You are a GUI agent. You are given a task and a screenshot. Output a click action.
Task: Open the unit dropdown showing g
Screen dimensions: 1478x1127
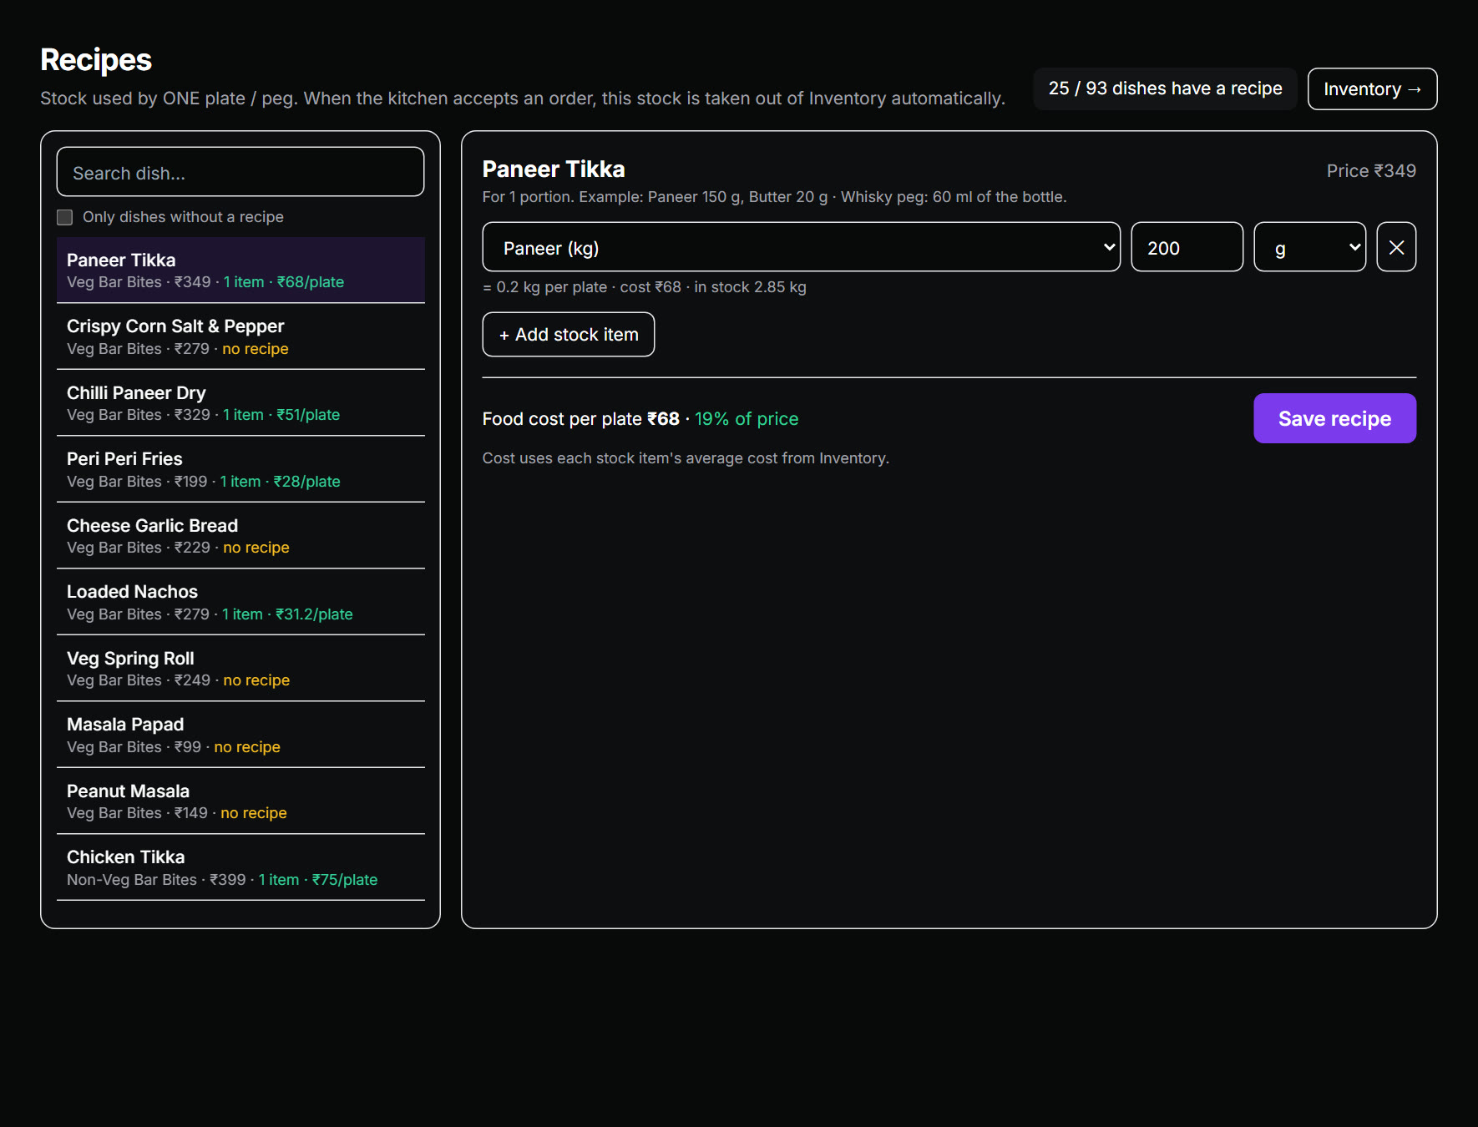(x=1309, y=247)
